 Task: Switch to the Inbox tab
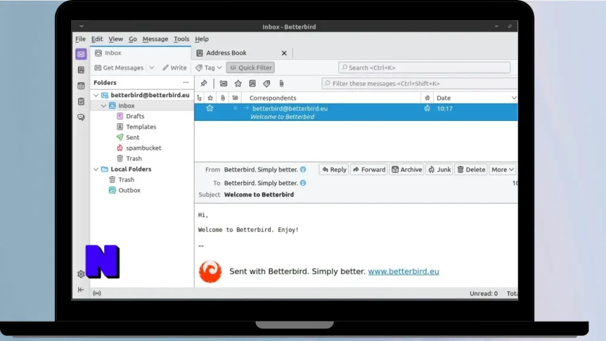[x=141, y=53]
